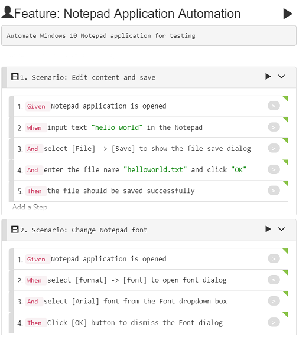Play scenario 2 Change Notepad font
The height and width of the screenshot is (344, 299).
(x=268, y=229)
